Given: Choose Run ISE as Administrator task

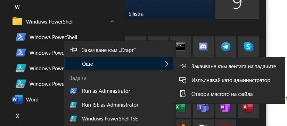Looking at the screenshot, I should [x=119, y=105].
